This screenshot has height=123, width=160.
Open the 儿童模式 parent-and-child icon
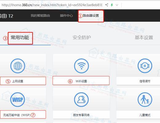[x=145, y=100]
